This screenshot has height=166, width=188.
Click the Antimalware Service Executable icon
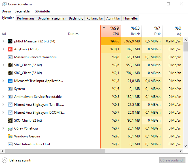point(10,97)
